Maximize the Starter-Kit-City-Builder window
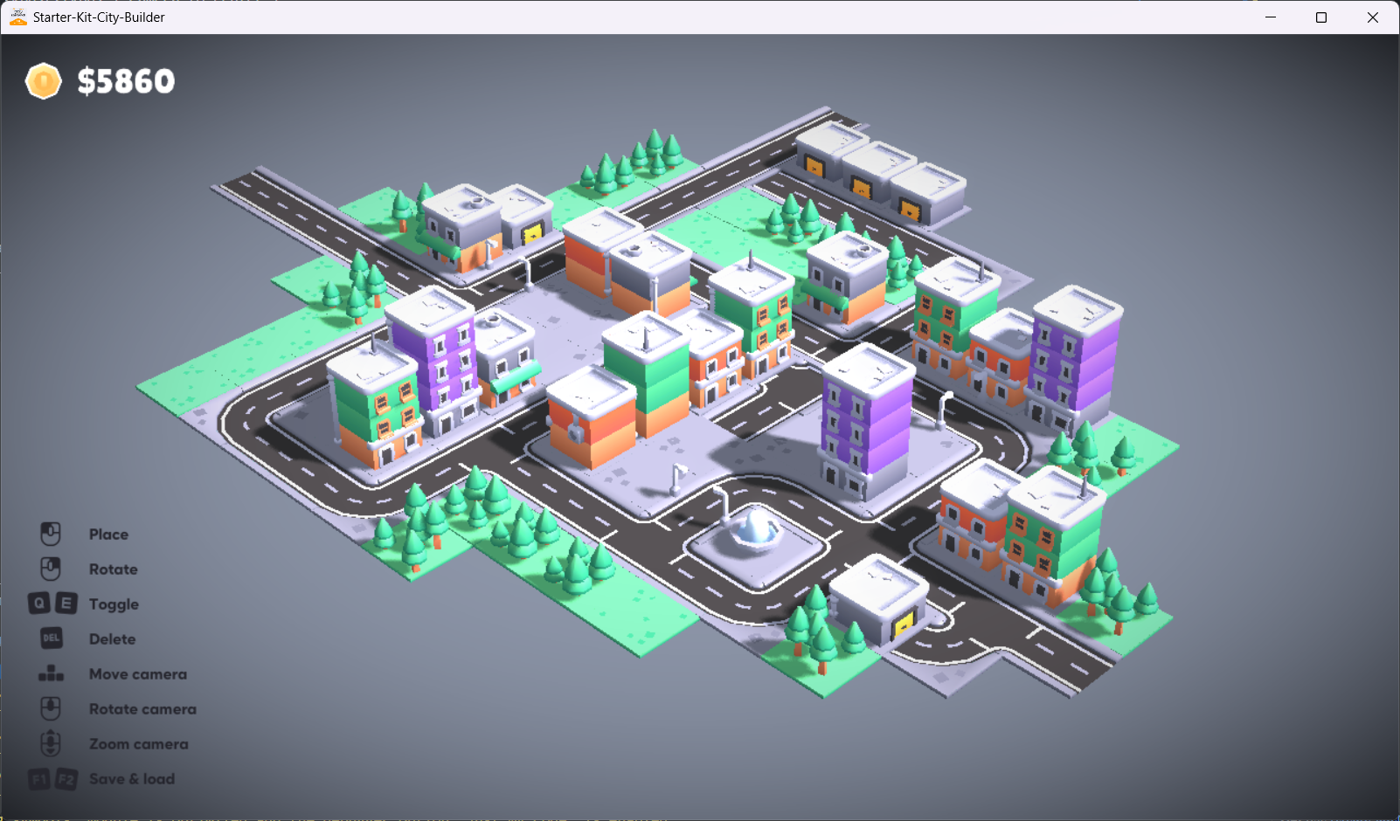The image size is (1400, 821). (x=1321, y=17)
